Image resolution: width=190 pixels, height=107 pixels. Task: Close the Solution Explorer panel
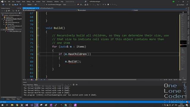click(x=20, y=8)
